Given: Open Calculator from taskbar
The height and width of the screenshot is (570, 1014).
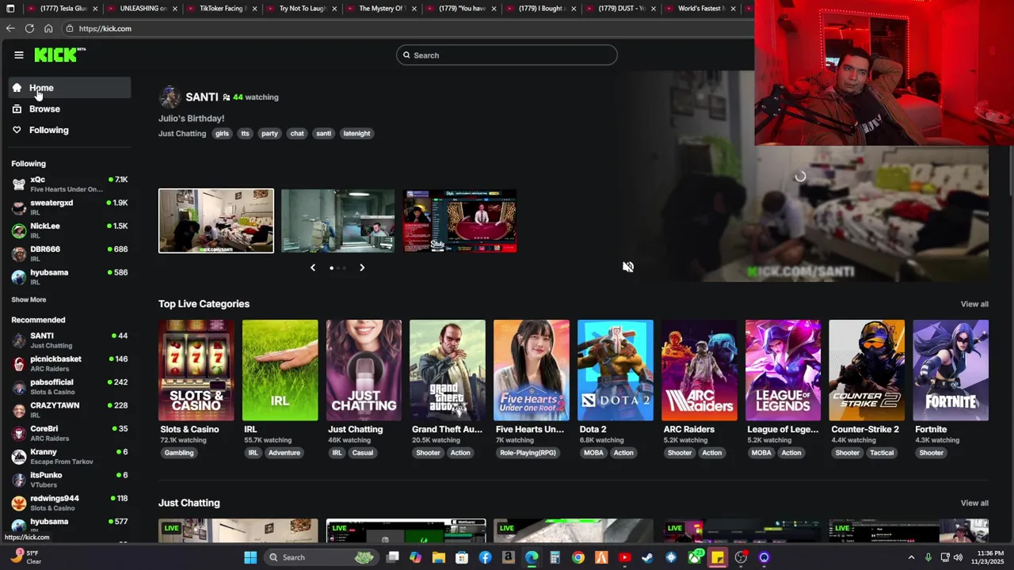Looking at the screenshot, I should (x=555, y=557).
